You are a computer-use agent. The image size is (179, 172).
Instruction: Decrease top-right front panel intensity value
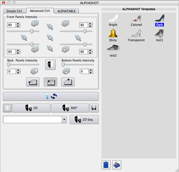(x=90, y=26)
